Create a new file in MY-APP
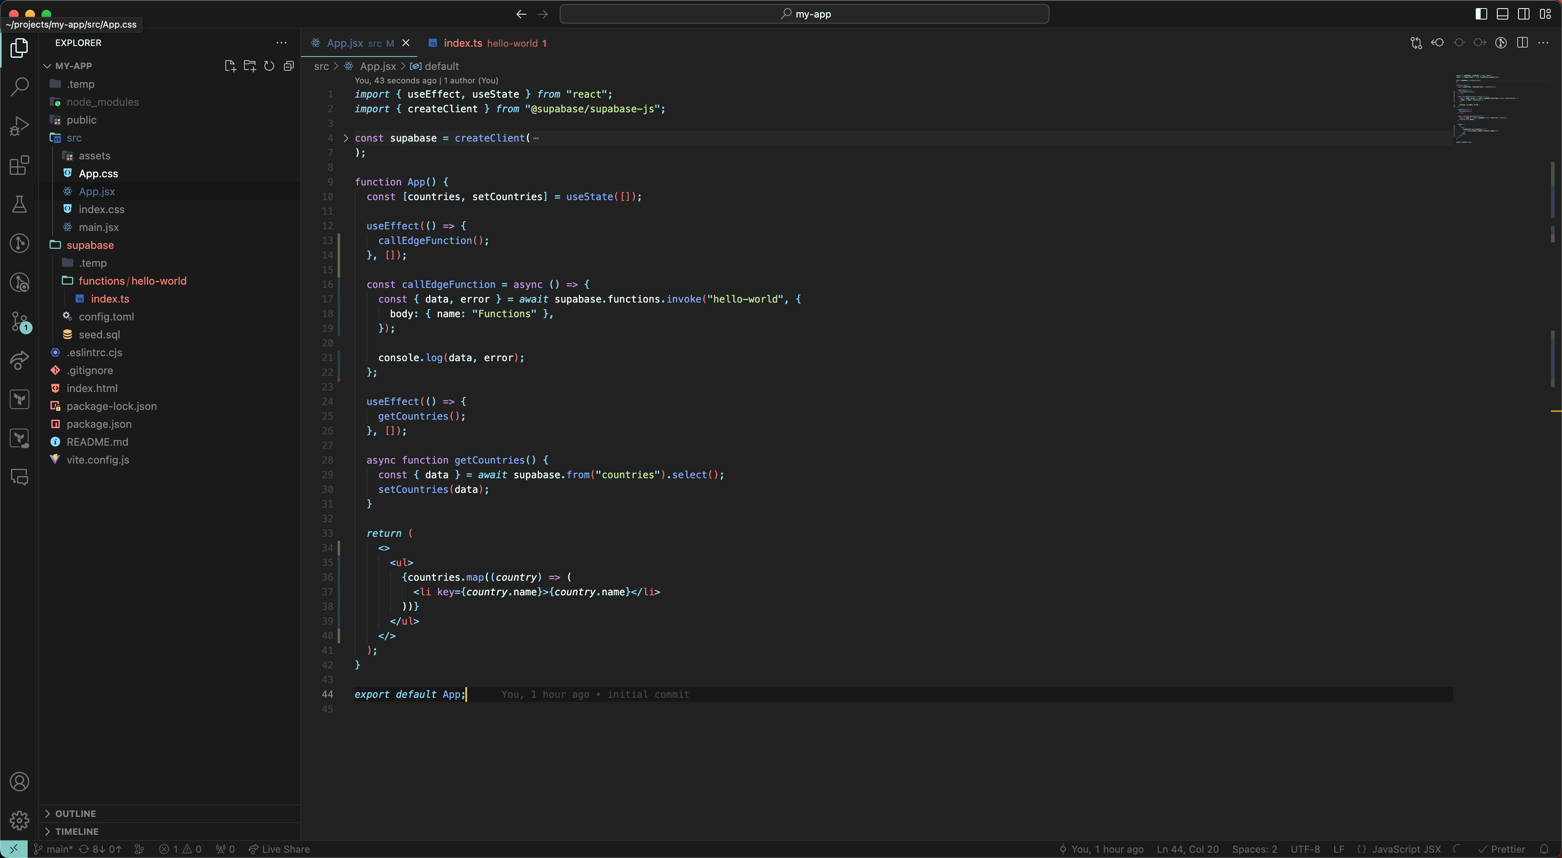Viewport: 1562px width, 858px height. (230, 65)
